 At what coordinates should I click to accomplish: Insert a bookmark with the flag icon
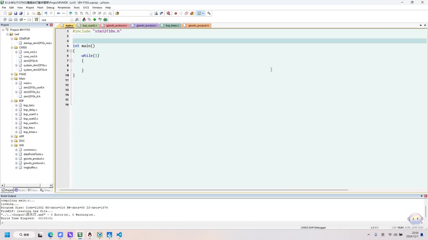71,13
